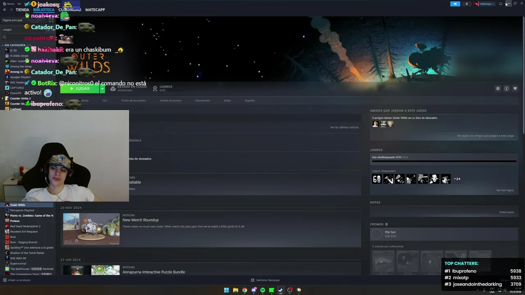This screenshot has width=525, height=295.
Task: Open the matecapp account dropdown
Action: pyautogui.click(x=485, y=4)
